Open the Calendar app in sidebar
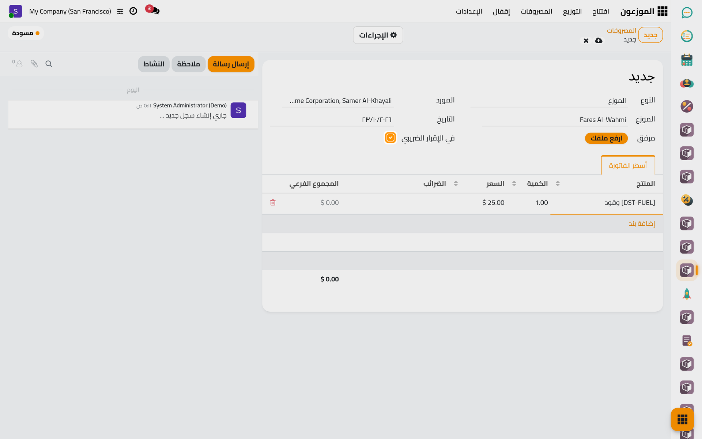Viewport: 702px width, 439px height. coord(687,60)
